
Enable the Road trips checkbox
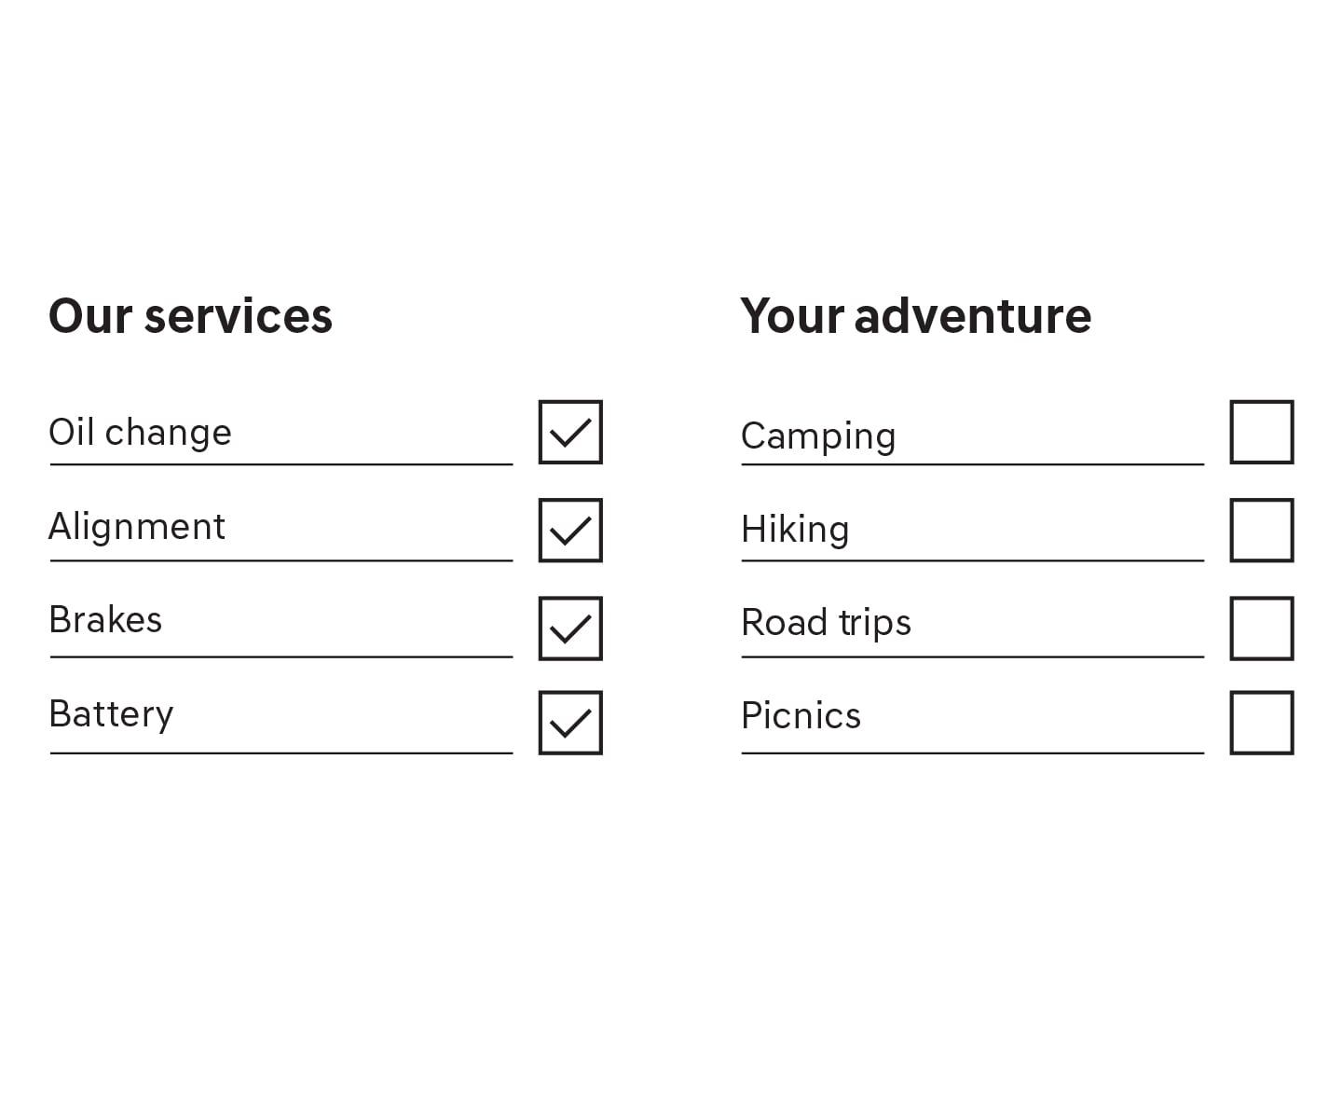pos(1262,629)
